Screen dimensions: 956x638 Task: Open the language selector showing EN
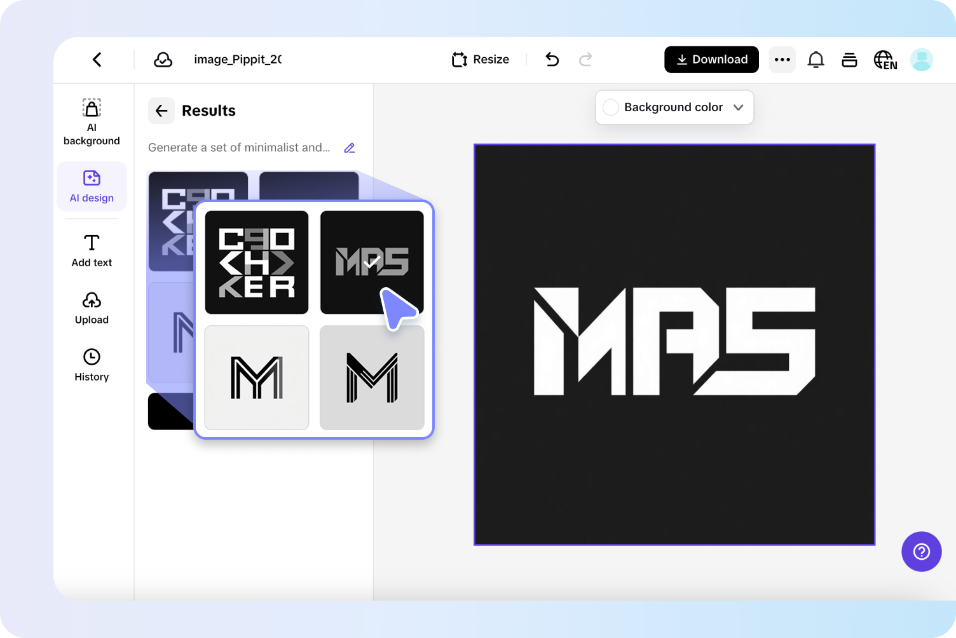point(885,59)
